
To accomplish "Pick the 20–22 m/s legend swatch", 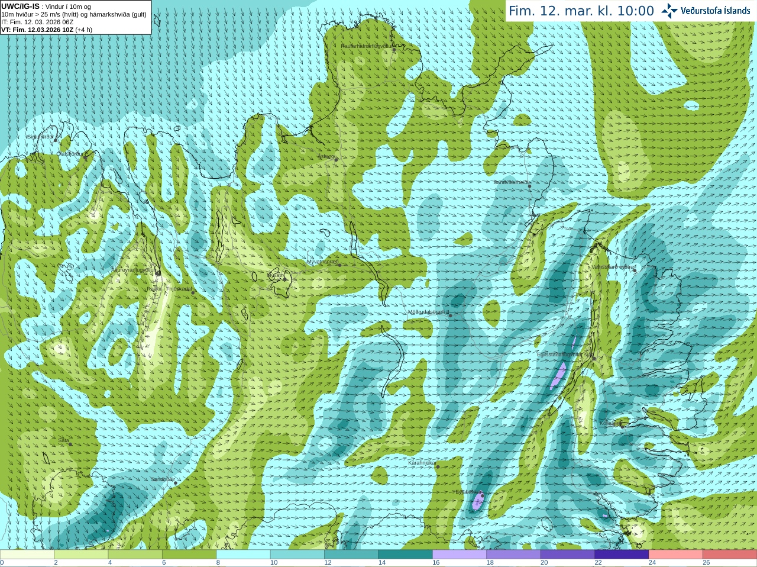I will tap(568, 555).
